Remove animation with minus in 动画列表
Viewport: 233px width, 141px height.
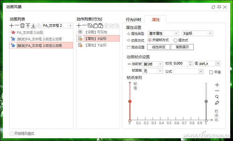[x=17, y=26]
